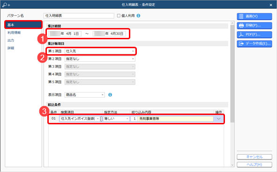Click the end date field 4月30日
The height and width of the screenshot is (172, 277).
(110, 34)
